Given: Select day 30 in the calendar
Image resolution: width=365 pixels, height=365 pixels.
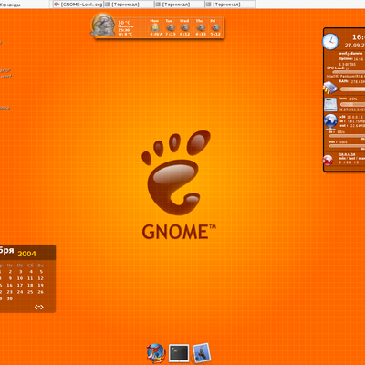Looking at the screenshot, I should 10,299.
